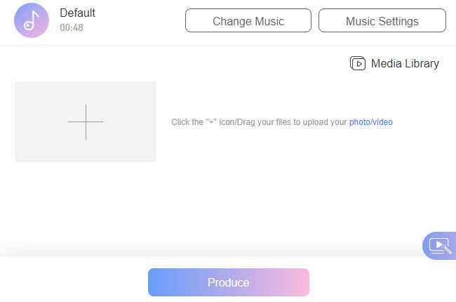Screen dimensions: 456x302
Task: Click the note symbol inside the circle
Action: point(30,21)
